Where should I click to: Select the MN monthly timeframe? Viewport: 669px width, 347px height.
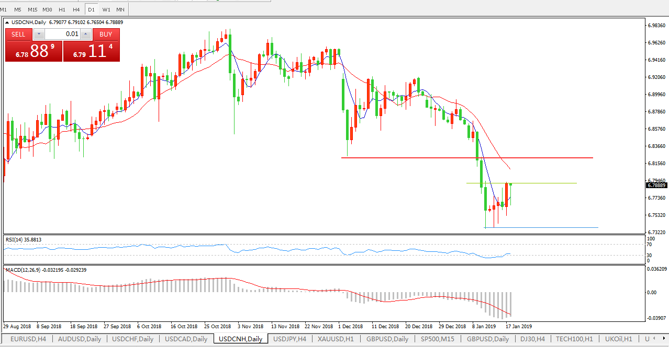point(120,9)
